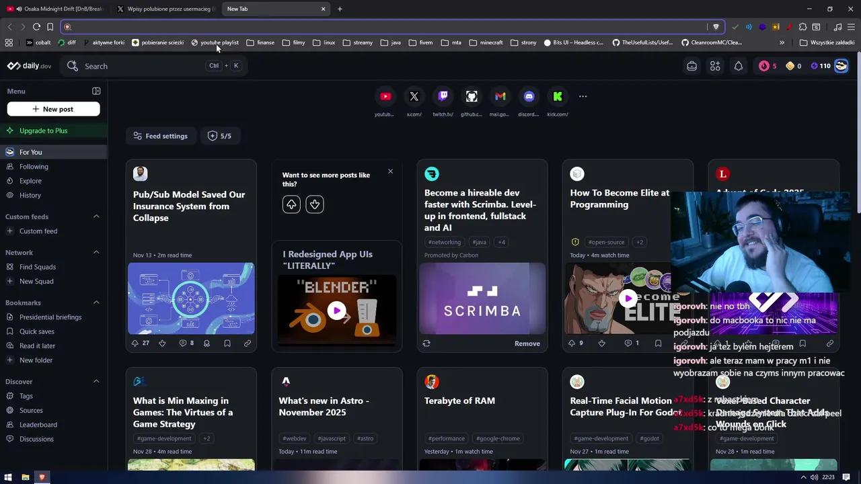Open the Twitch shortcut icon
The height and width of the screenshot is (484, 861).
tap(443, 96)
